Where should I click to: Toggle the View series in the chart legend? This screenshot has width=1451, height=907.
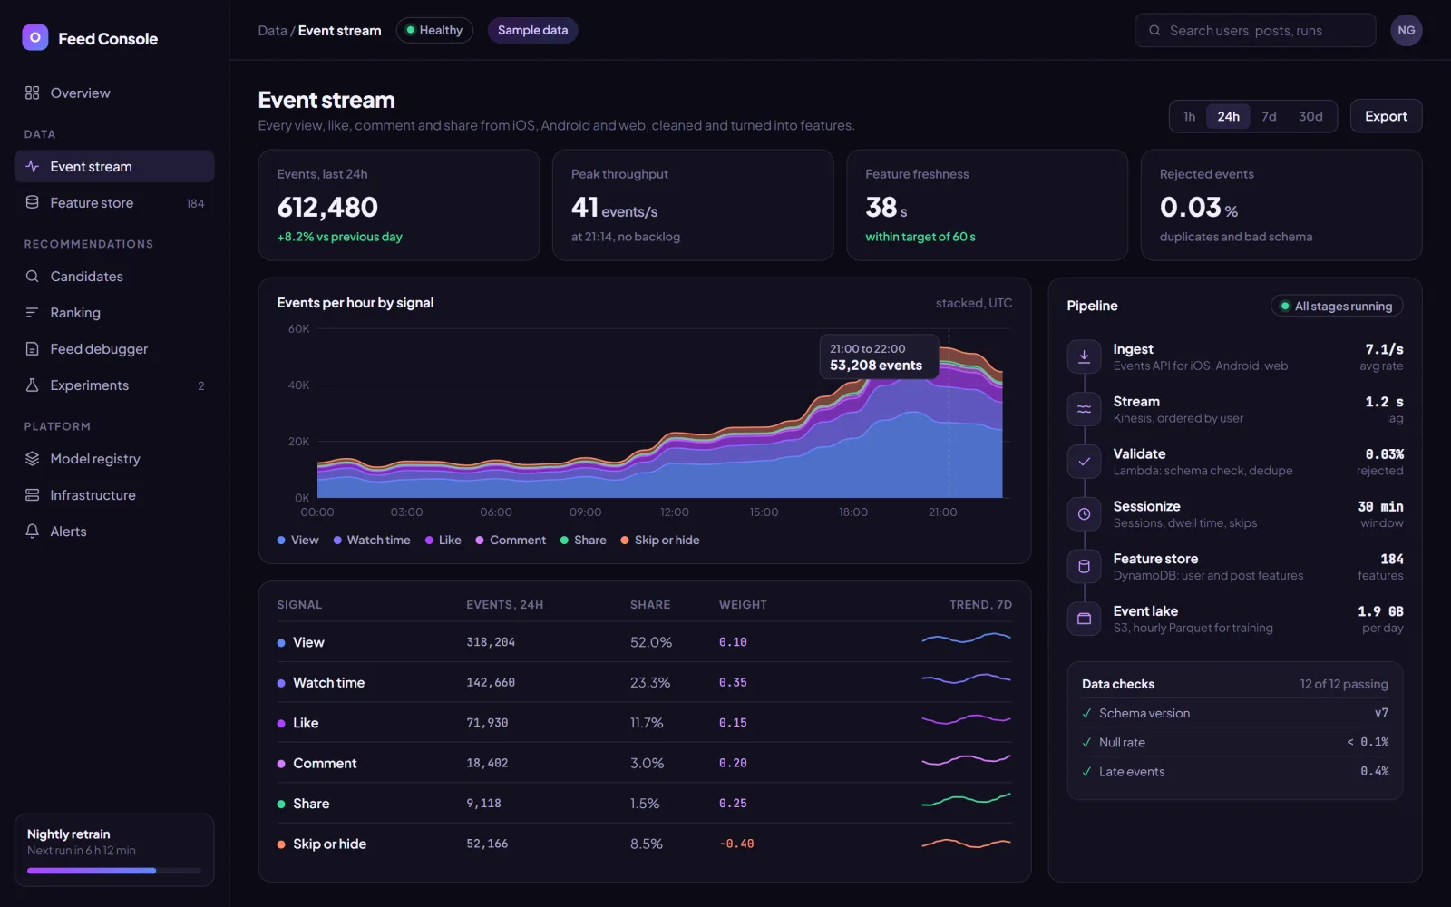tap(298, 541)
